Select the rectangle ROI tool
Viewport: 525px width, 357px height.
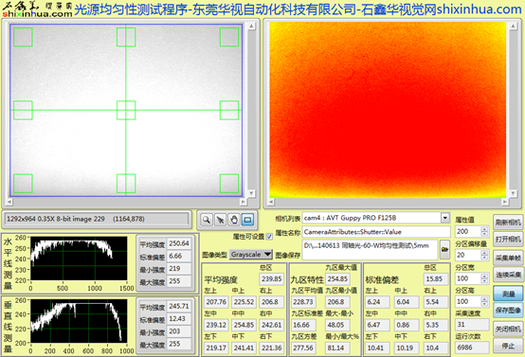click(x=247, y=220)
